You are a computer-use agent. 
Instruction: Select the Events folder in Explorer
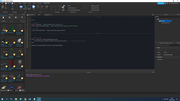(165, 21)
